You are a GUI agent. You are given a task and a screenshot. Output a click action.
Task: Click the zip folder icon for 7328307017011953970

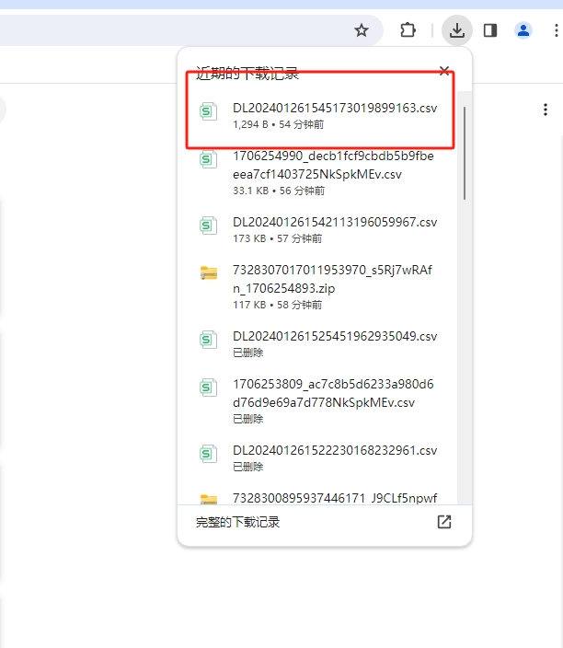point(209,272)
